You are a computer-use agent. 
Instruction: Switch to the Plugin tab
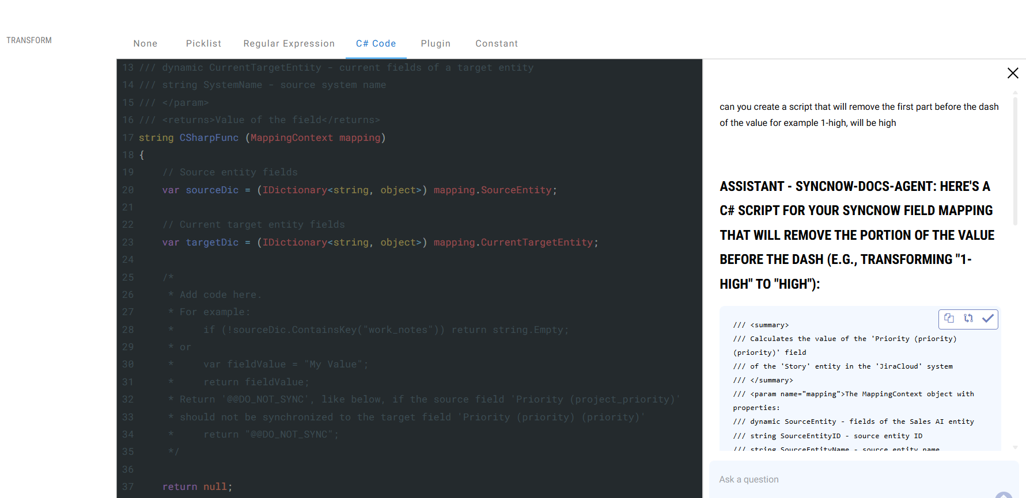coord(436,44)
